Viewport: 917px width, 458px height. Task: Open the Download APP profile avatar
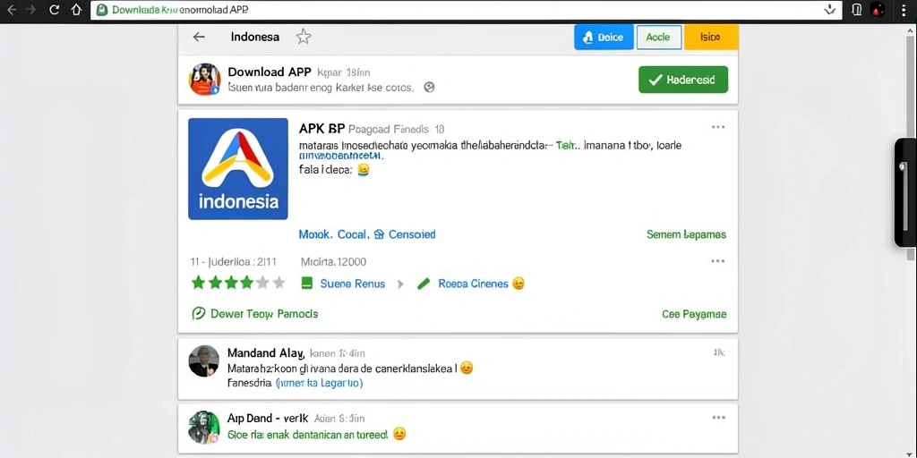click(204, 80)
